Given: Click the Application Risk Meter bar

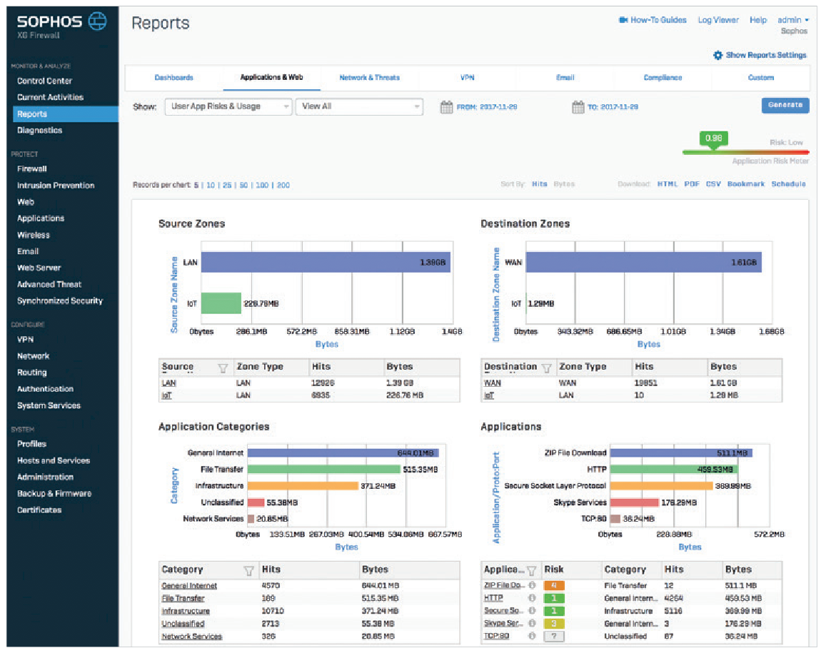Looking at the screenshot, I should pyautogui.click(x=745, y=152).
